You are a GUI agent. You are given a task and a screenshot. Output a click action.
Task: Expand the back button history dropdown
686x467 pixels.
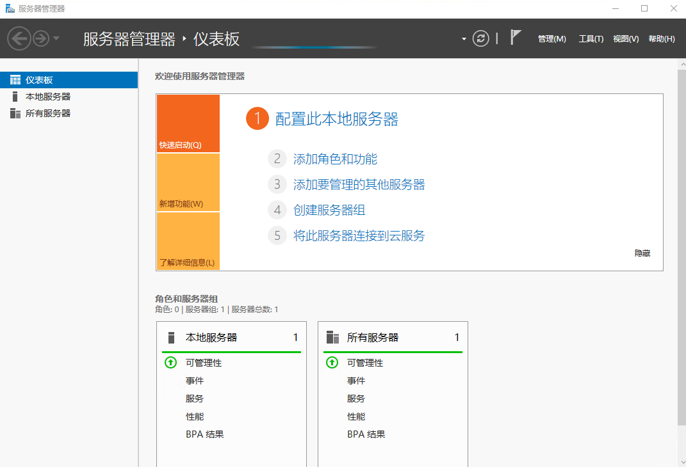(55, 38)
